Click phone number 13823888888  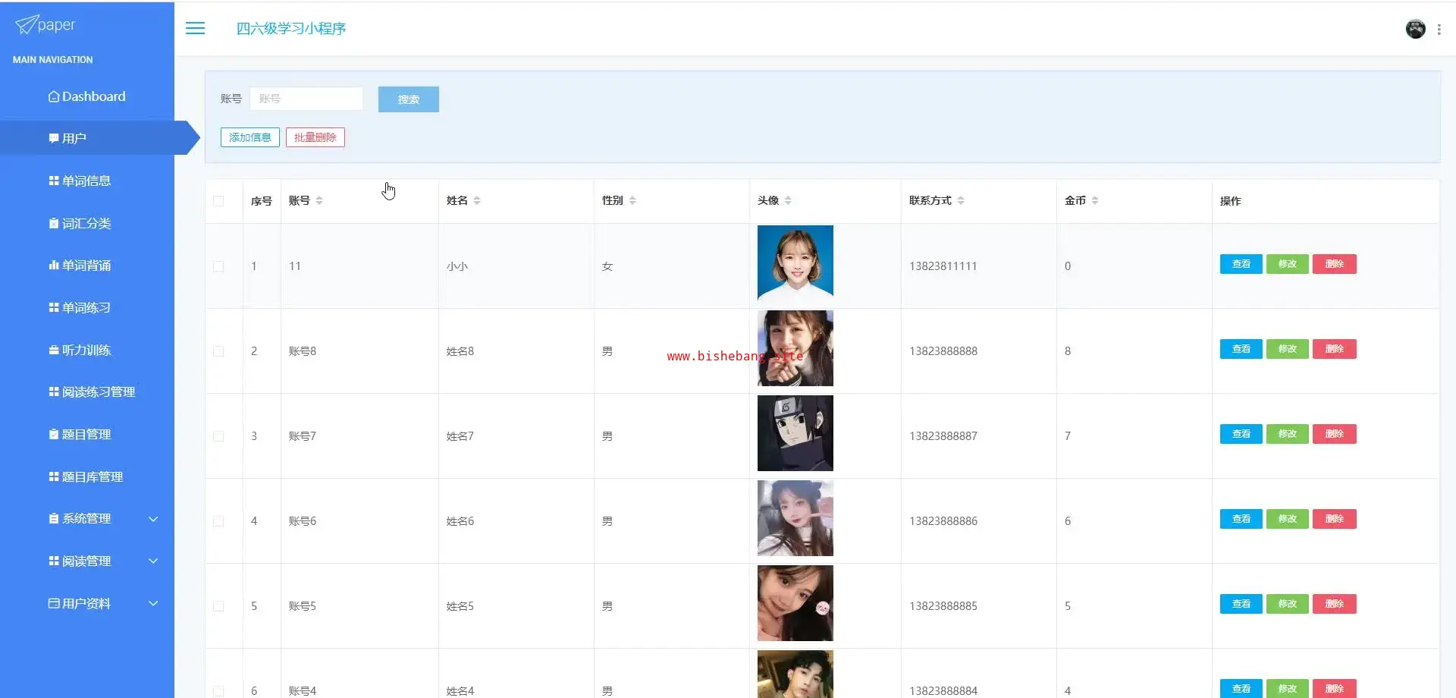[x=943, y=351]
